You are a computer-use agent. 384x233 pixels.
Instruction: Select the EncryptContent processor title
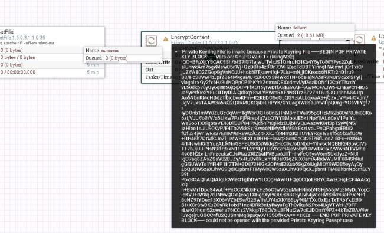coord(190,37)
